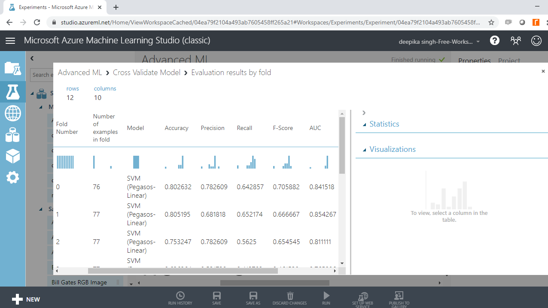Open the help question mark icon
Screen dimensions: 548x308
(x=495, y=41)
